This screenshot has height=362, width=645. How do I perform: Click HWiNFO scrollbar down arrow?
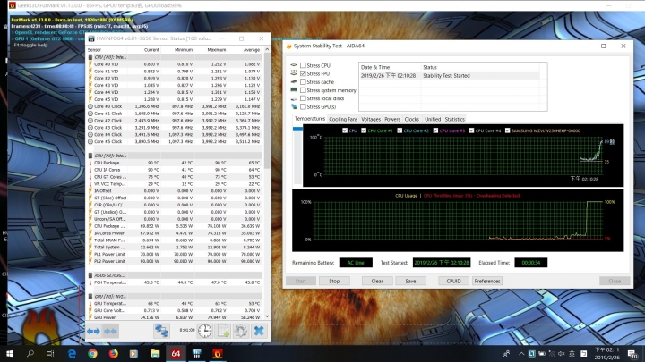pyautogui.click(x=267, y=316)
